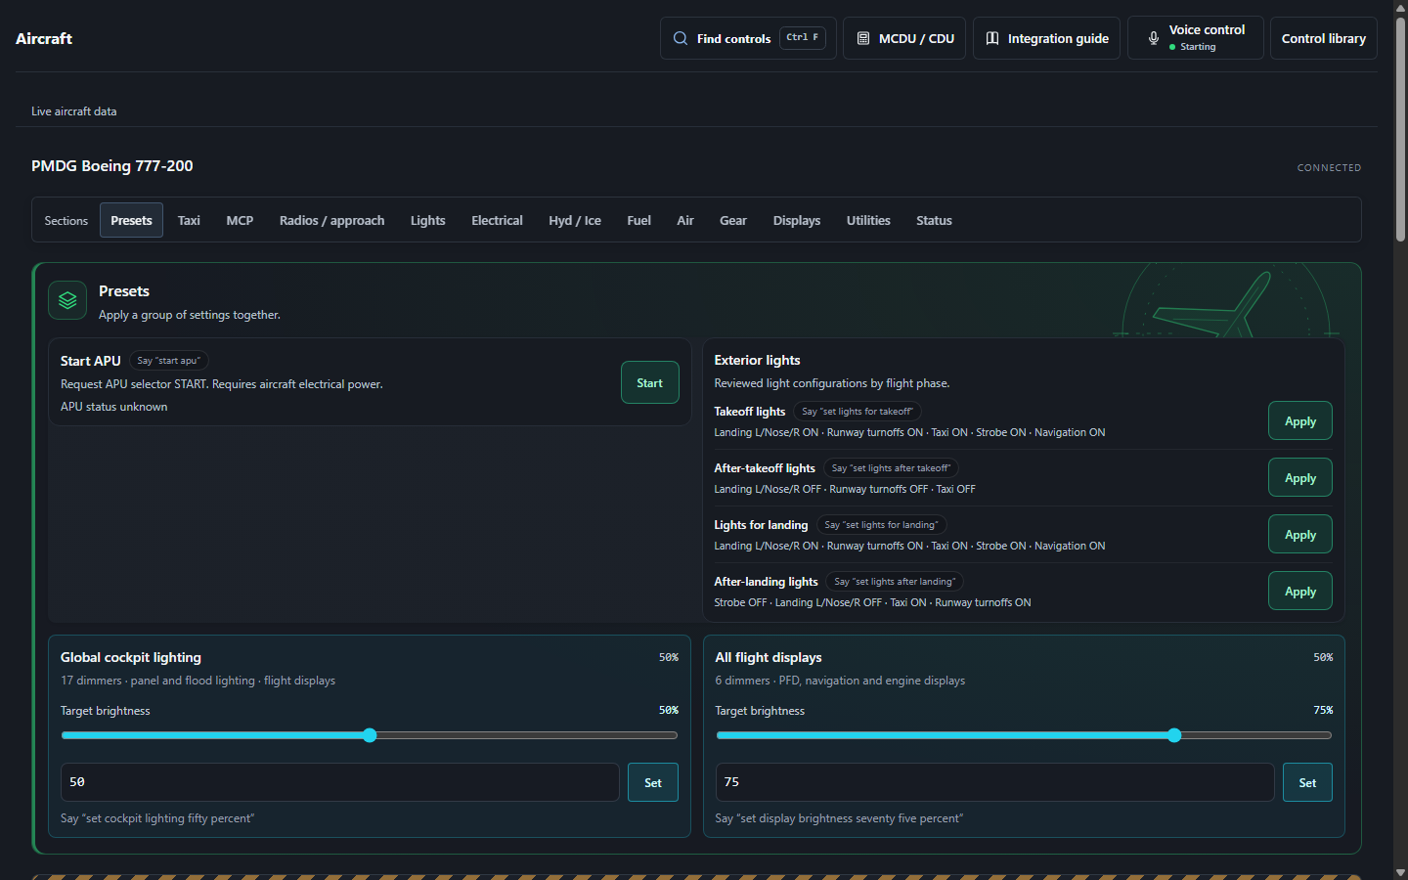
Task: Select the Hyd / Ice tab
Action: tap(575, 220)
